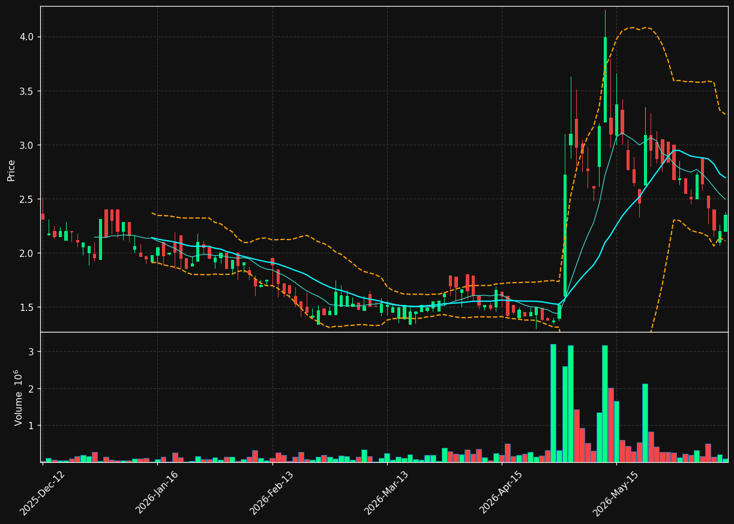Click the large green breakout candle from 1.6 to 2.7

(x=565, y=235)
